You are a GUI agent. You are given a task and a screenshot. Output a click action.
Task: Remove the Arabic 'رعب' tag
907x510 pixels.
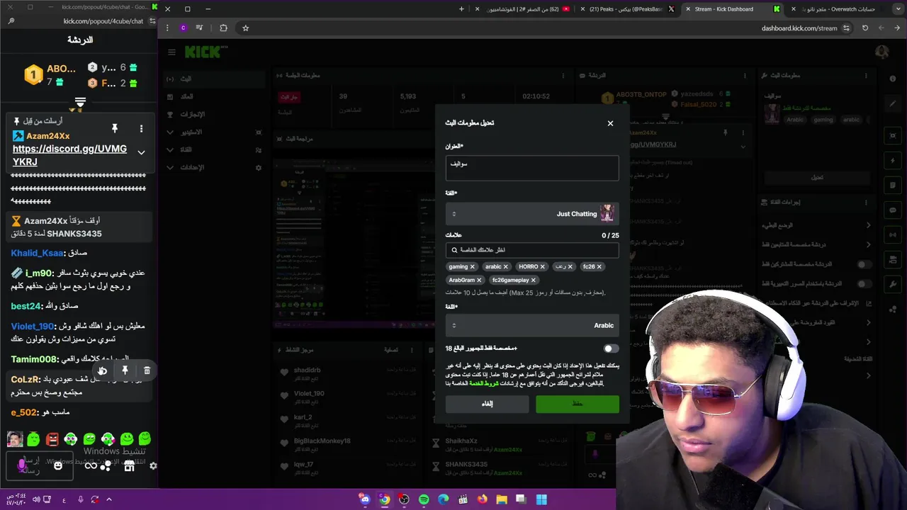[570, 267]
